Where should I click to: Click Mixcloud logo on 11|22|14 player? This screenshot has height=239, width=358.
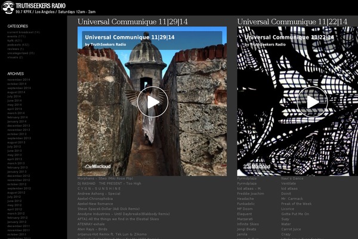pyautogui.click(x=257, y=166)
